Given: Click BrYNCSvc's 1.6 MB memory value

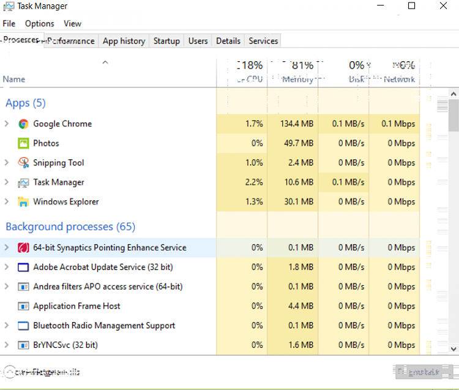Looking at the screenshot, I should [300, 345].
